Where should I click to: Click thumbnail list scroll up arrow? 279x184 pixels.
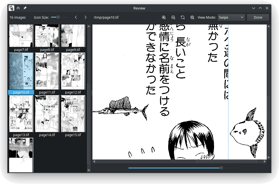[89, 26]
